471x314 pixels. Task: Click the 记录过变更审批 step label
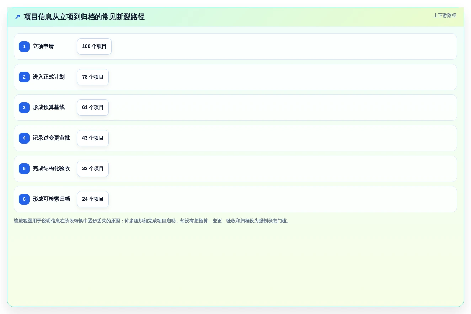(x=51, y=138)
